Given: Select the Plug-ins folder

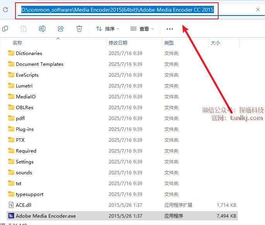Looking at the screenshot, I should tap(24, 129).
